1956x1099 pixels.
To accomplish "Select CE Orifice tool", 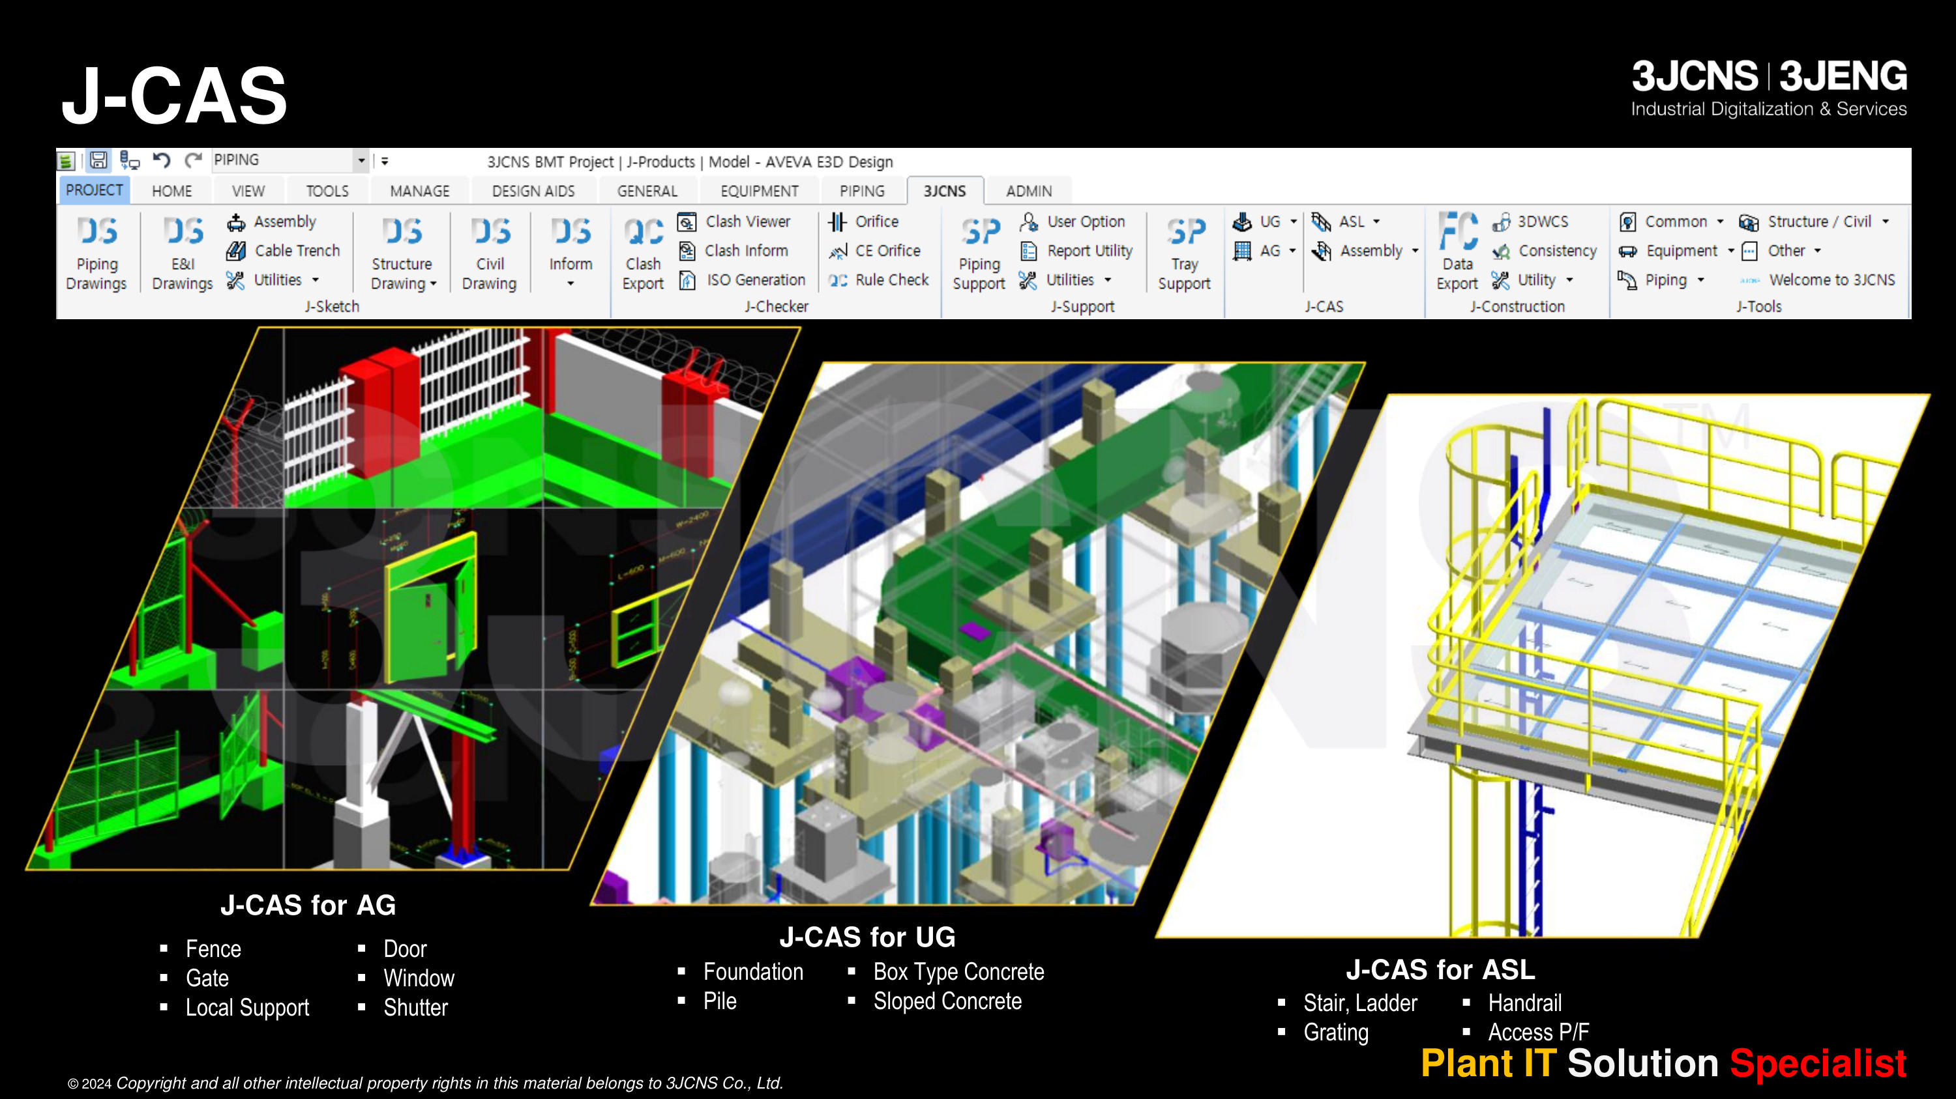I will pos(875,250).
